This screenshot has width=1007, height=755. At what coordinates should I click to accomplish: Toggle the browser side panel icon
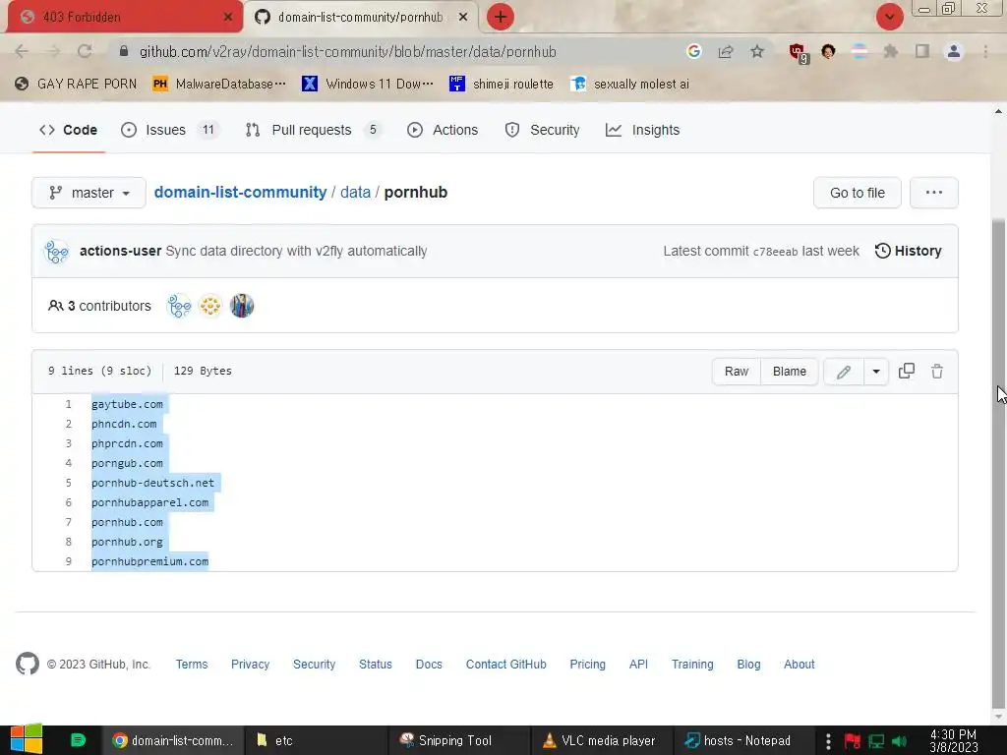coord(922,51)
